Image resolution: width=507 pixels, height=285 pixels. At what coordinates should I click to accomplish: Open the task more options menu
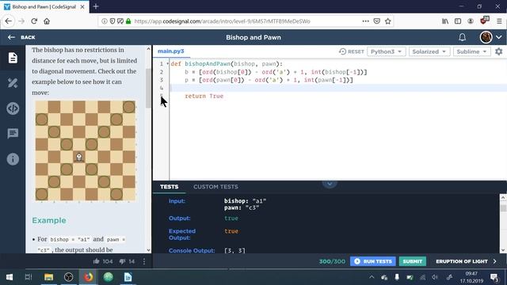144,261
